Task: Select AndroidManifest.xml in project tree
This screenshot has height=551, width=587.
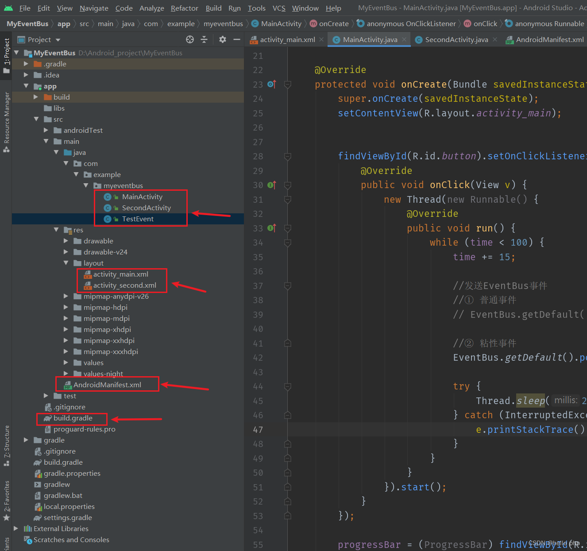Action: click(107, 385)
